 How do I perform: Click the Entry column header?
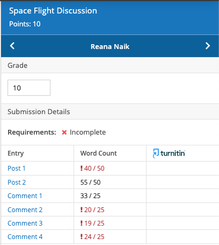16,153
